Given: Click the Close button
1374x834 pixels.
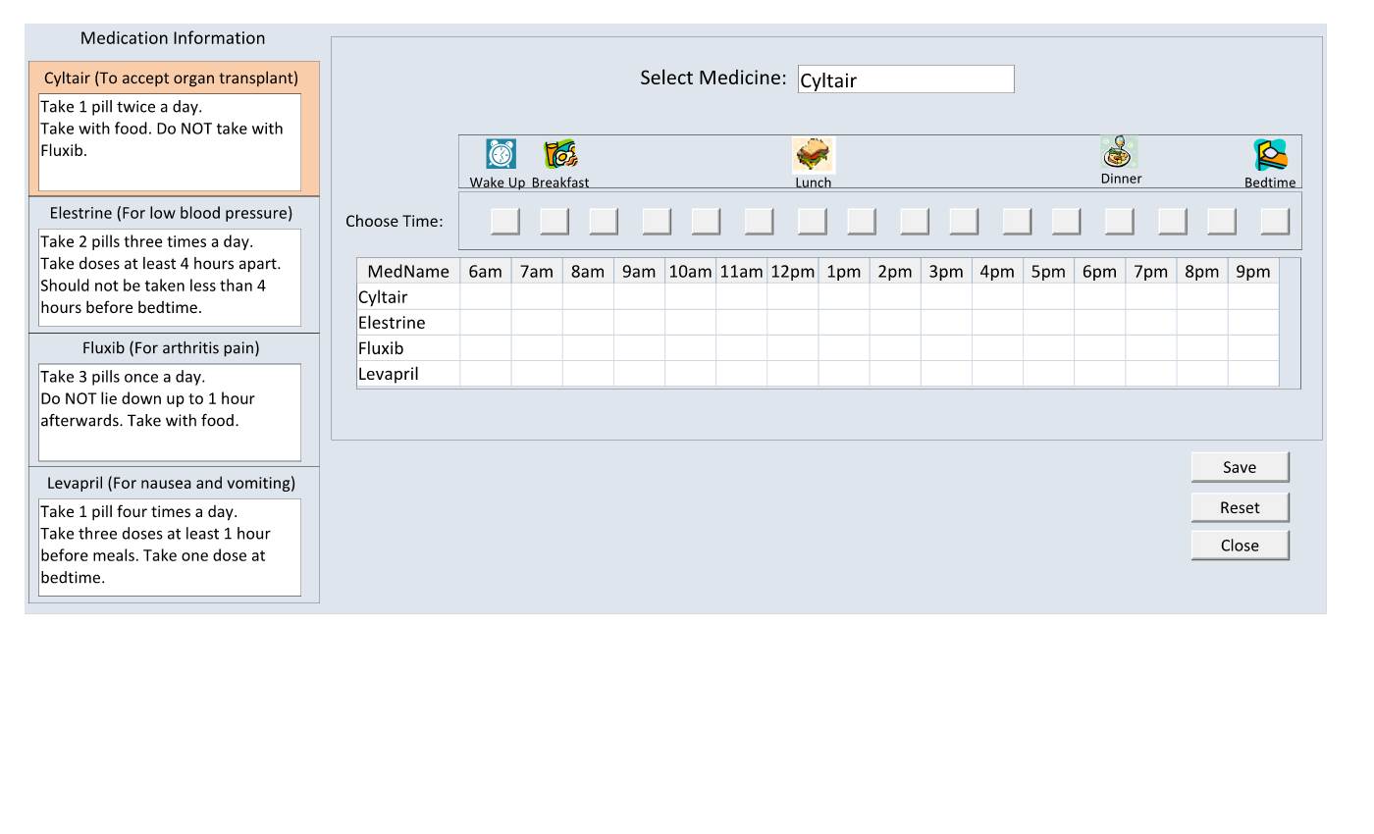Looking at the screenshot, I should [x=1240, y=546].
